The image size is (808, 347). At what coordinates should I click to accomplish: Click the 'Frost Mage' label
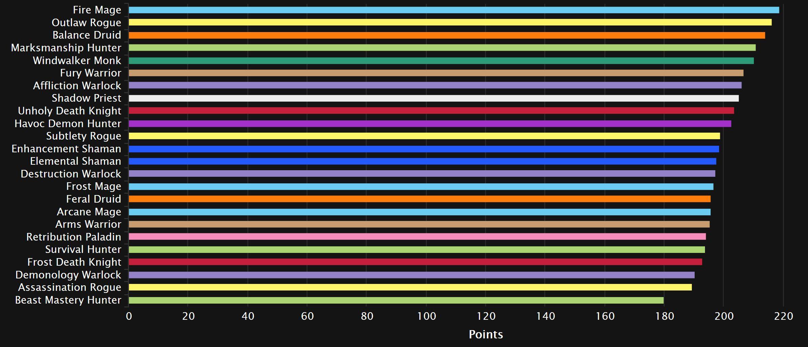(x=94, y=186)
